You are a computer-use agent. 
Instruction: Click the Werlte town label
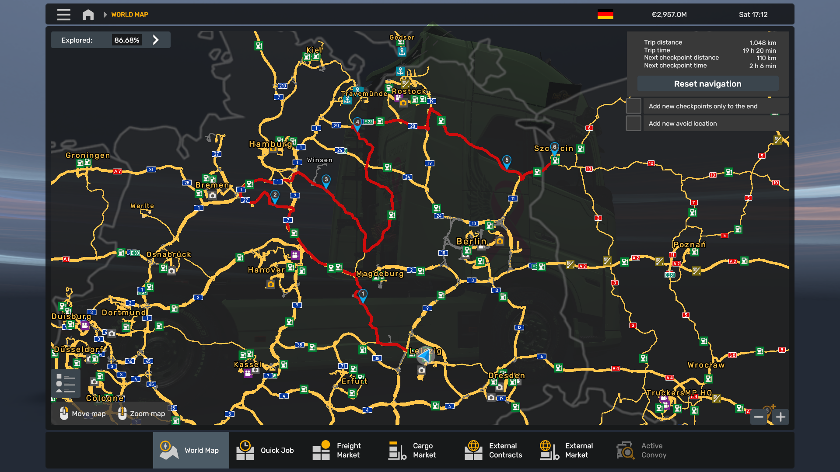pos(142,206)
